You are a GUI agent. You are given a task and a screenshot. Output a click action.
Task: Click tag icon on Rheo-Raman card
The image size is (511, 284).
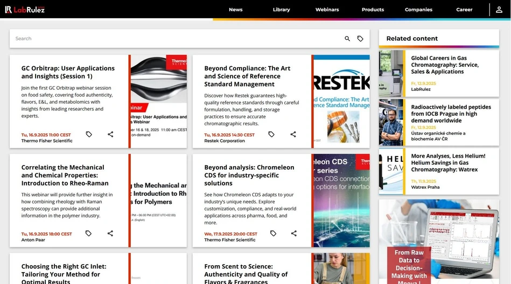click(89, 233)
